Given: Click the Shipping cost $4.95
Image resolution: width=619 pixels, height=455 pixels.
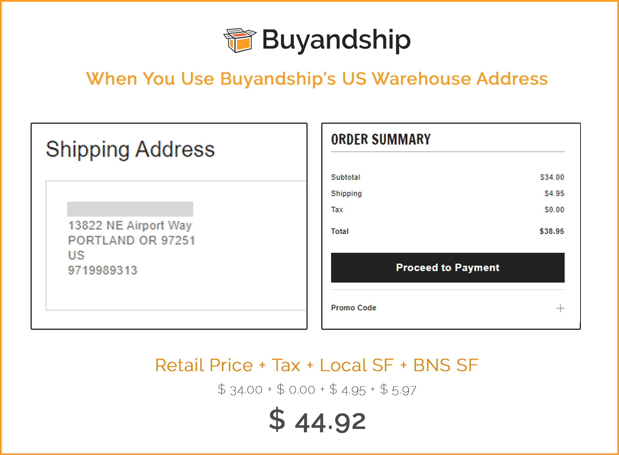Looking at the screenshot, I should pos(554,193).
